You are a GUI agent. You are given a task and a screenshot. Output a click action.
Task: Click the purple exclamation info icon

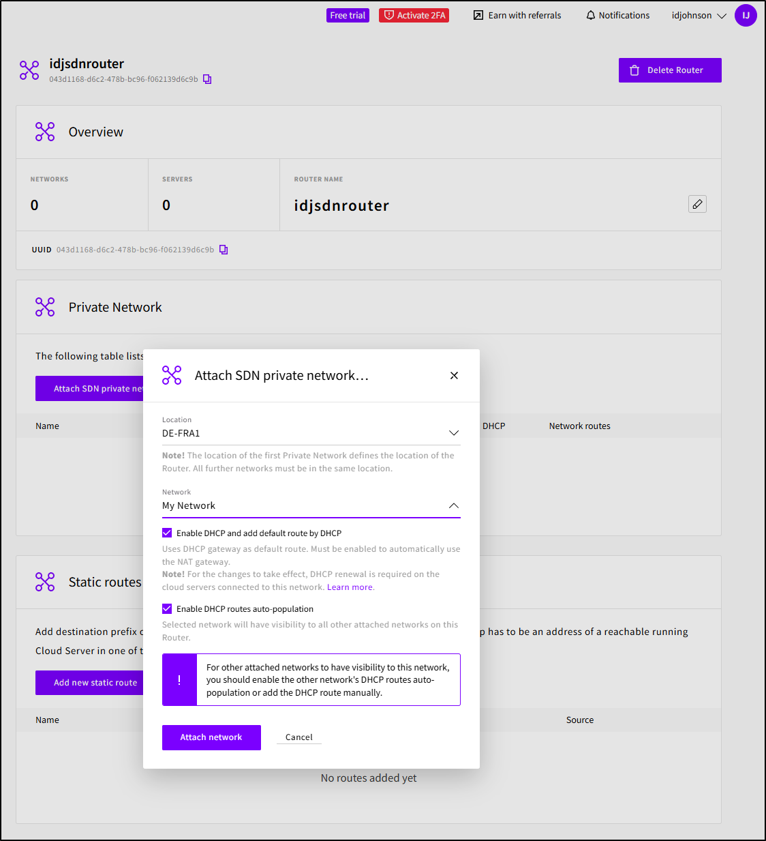pos(179,680)
